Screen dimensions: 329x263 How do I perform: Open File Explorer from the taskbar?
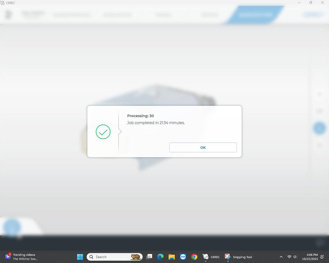[x=172, y=257]
